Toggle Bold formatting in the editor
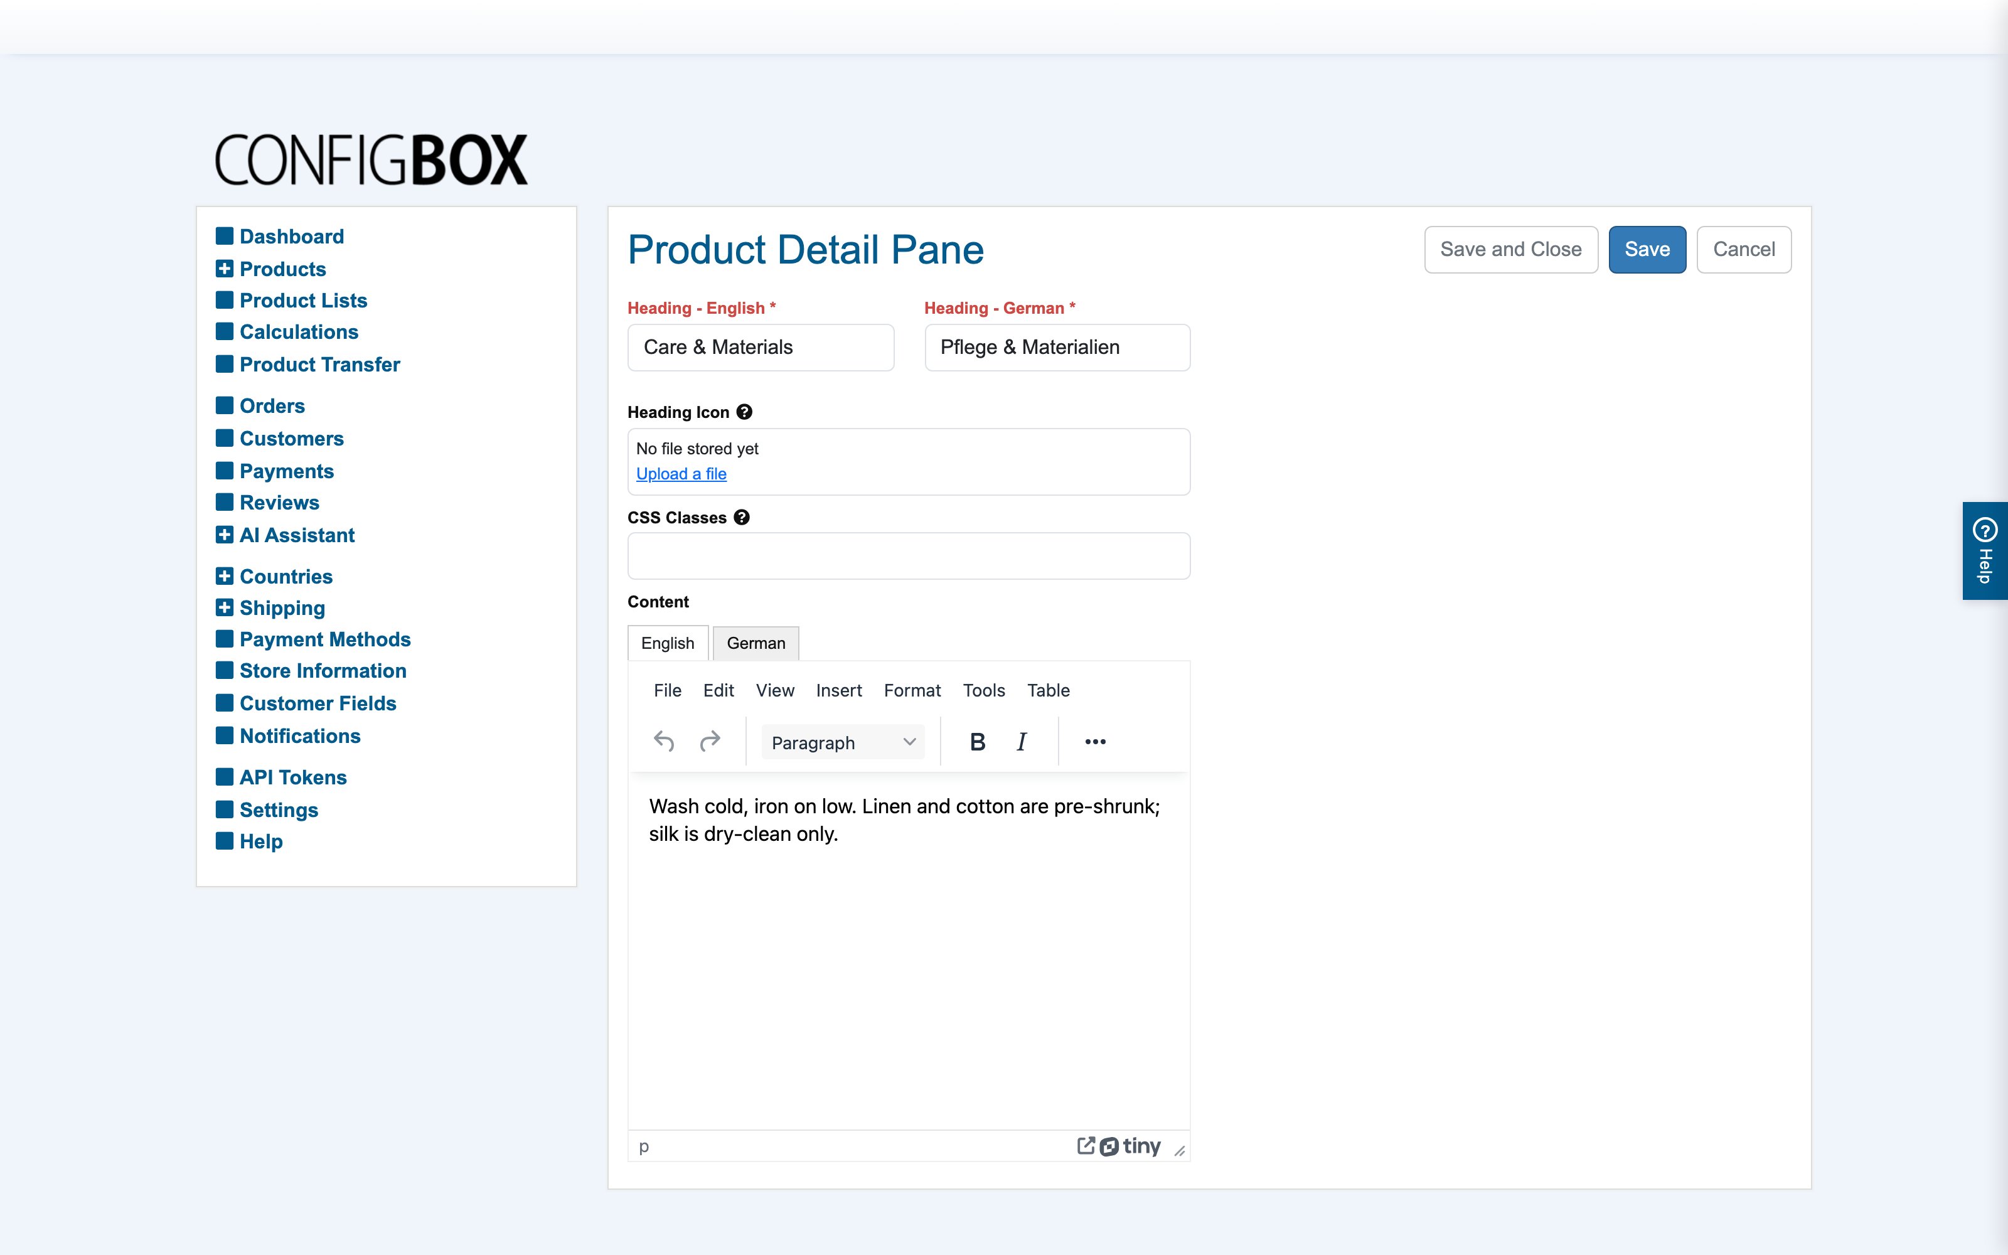Image resolution: width=2008 pixels, height=1255 pixels. pyautogui.click(x=978, y=741)
